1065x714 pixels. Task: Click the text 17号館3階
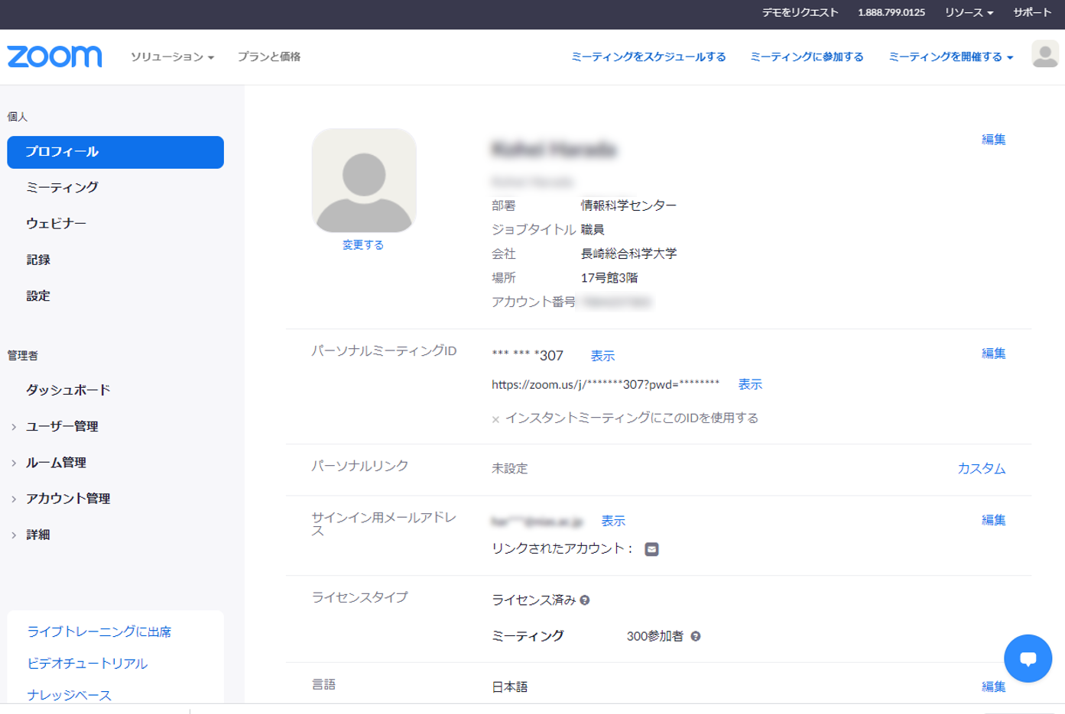pyautogui.click(x=609, y=278)
